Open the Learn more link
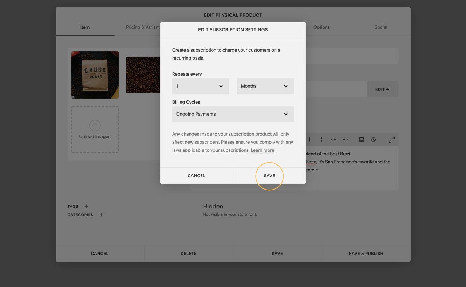The width and height of the screenshot is (466, 287). tap(262, 150)
